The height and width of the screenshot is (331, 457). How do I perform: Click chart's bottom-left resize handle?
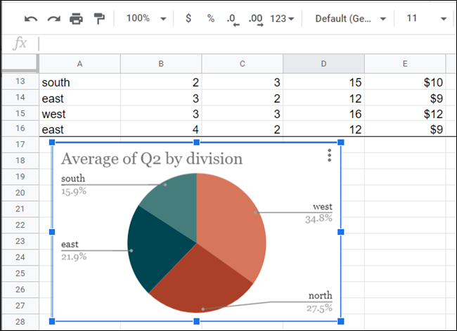click(52, 321)
